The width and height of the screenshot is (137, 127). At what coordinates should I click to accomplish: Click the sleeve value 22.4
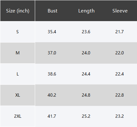pyautogui.click(x=119, y=74)
